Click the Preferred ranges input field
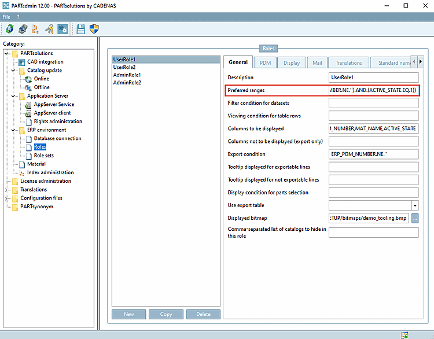 (x=373, y=90)
